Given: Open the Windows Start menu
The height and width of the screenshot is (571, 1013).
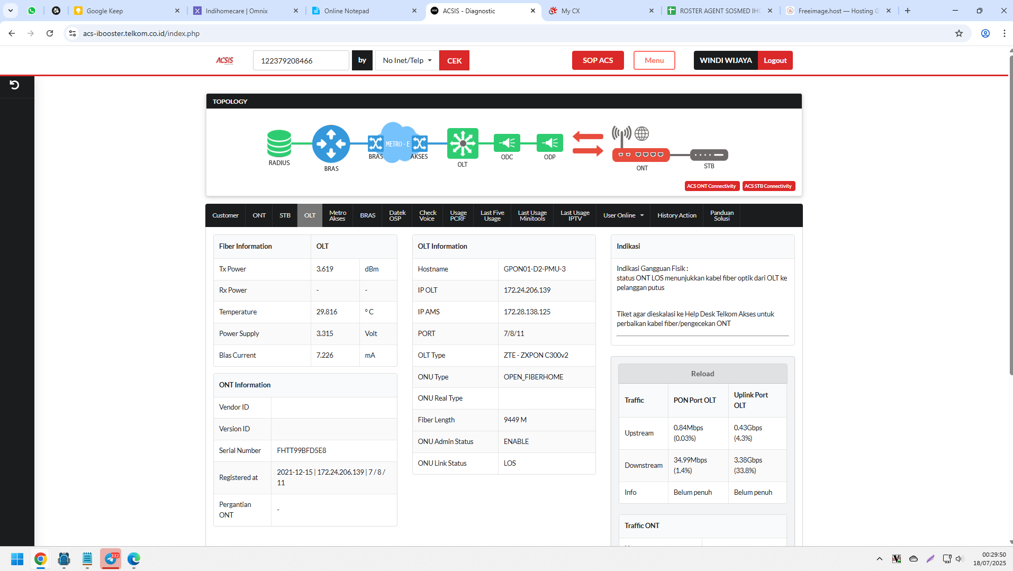Looking at the screenshot, I should 17,559.
